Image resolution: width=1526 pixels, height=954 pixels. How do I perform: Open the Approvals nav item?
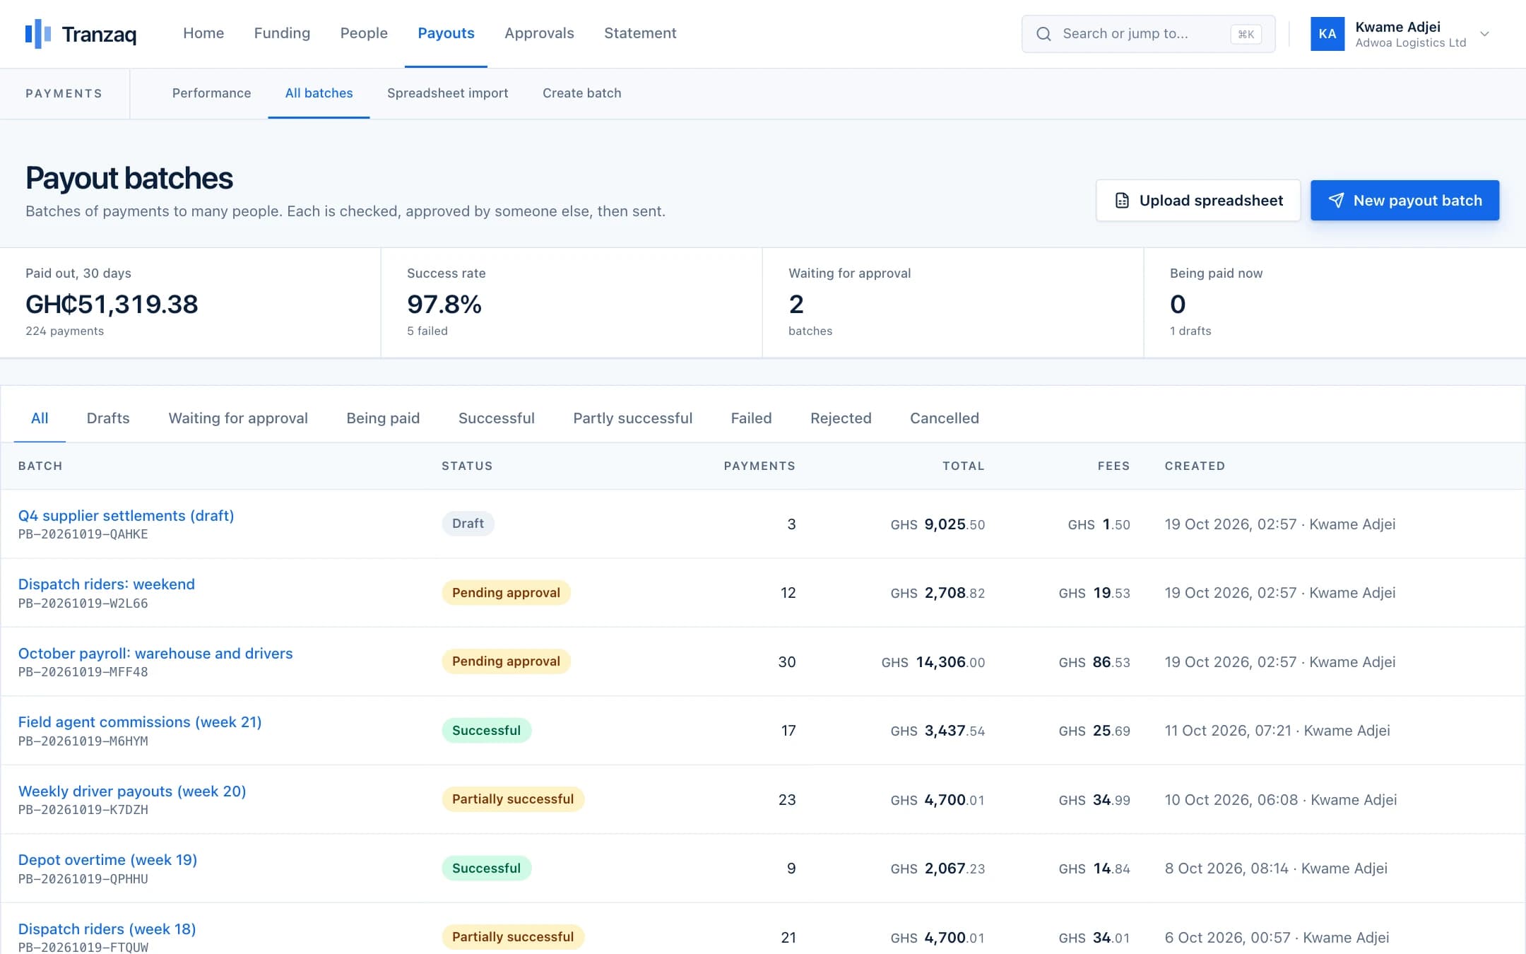coord(539,33)
